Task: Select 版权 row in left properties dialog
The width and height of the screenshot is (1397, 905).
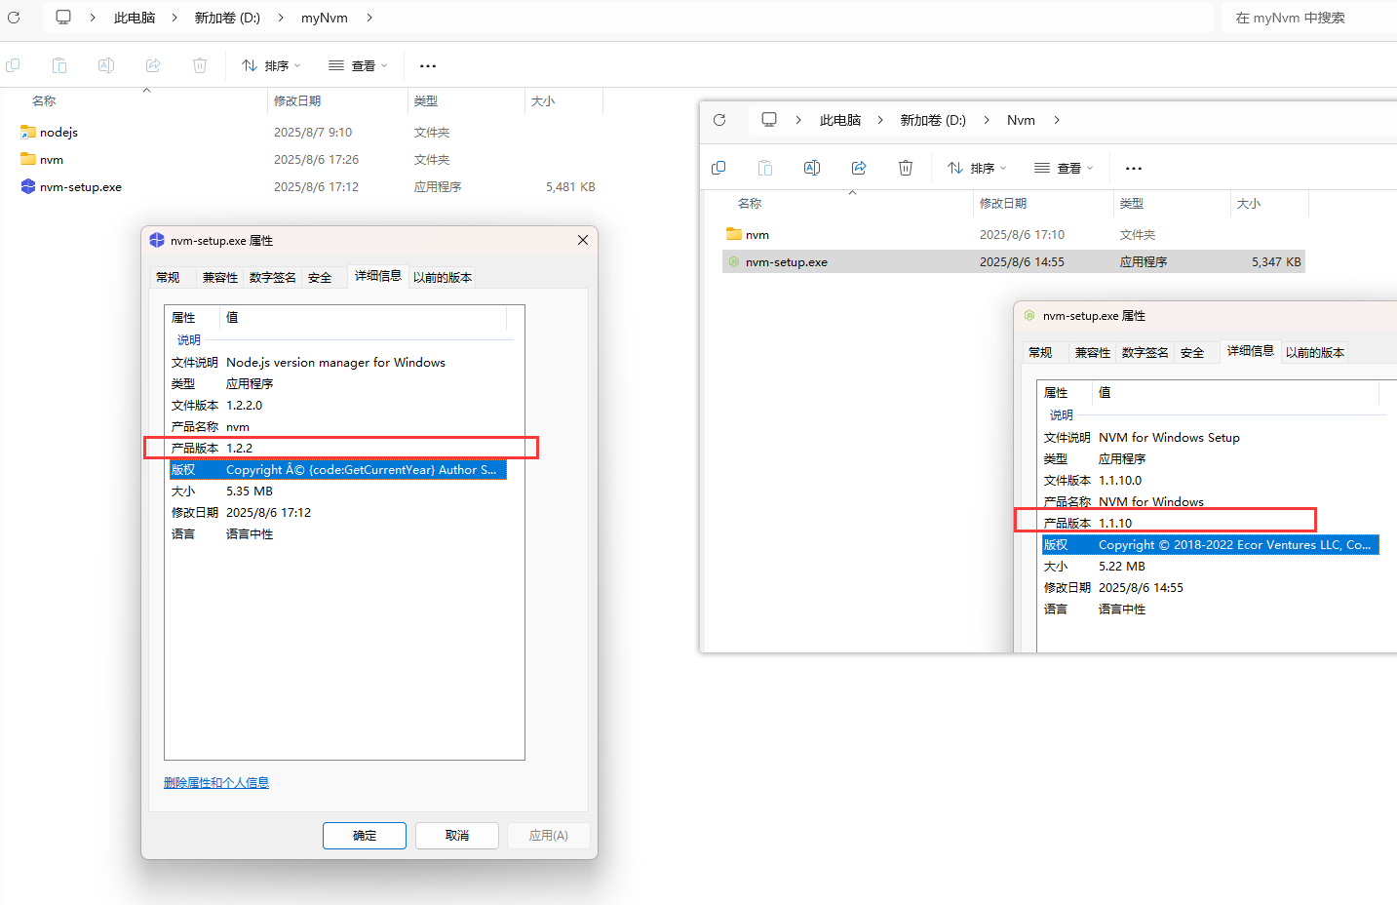Action: click(337, 470)
